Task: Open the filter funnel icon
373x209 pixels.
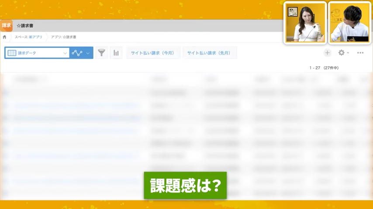Action: (x=101, y=53)
